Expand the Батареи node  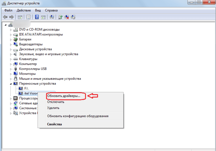click(x=11, y=39)
